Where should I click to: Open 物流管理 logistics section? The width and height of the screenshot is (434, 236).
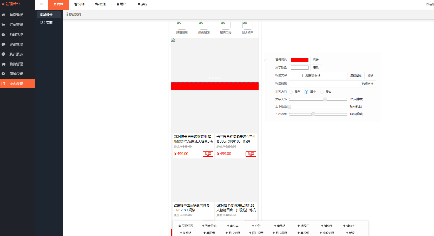pyautogui.click(x=16, y=64)
